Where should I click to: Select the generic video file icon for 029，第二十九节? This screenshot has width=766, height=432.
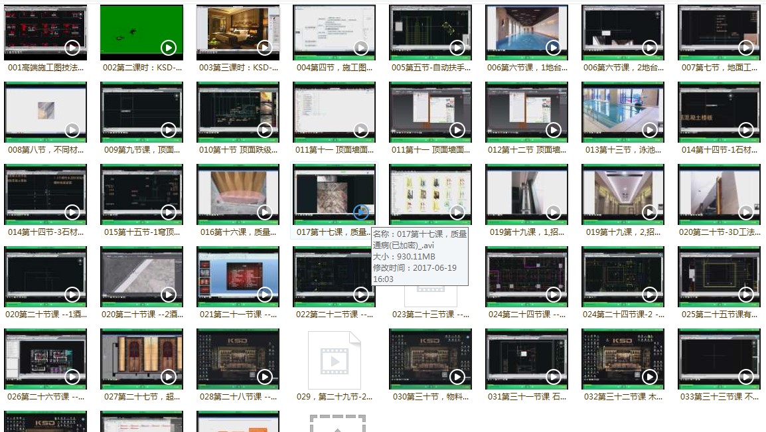coord(335,360)
